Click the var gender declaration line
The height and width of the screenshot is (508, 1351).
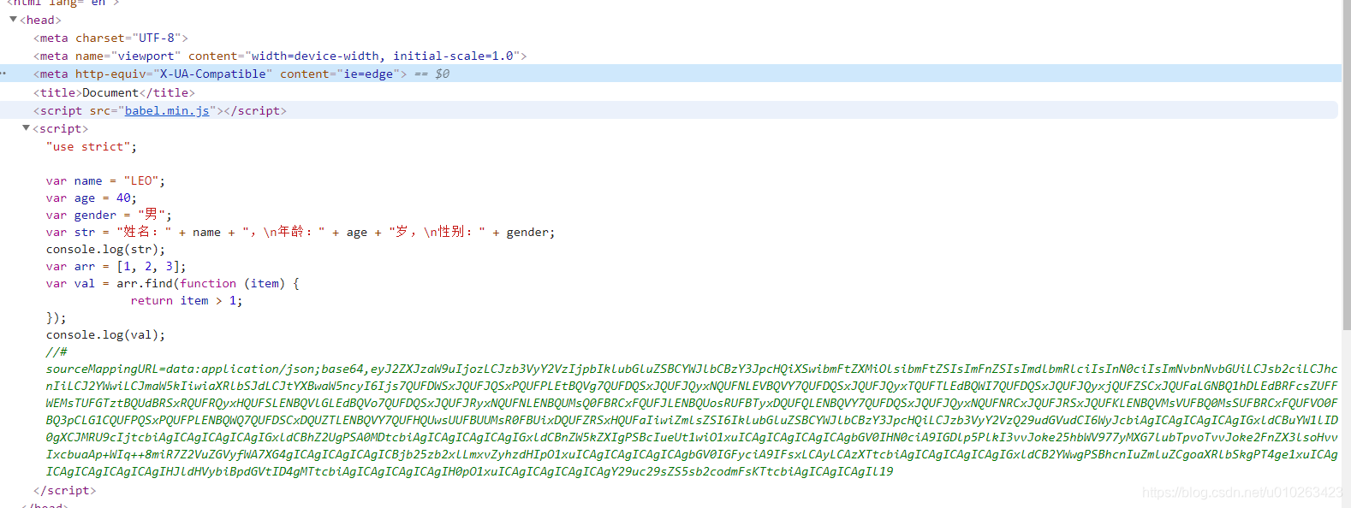tap(109, 215)
